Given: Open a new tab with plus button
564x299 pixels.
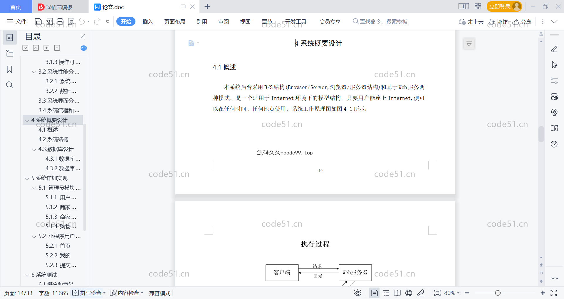Looking at the screenshot, I should 207,6.
